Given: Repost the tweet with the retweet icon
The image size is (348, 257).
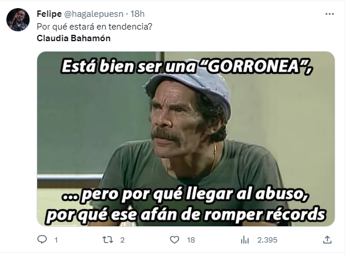Looking at the screenshot, I should coord(107,240).
